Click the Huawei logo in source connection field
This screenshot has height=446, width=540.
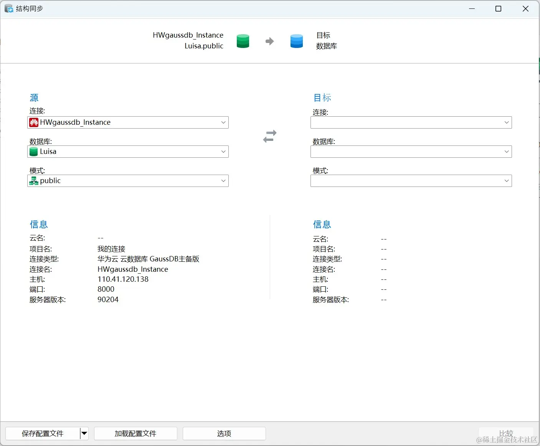click(34, 122)
